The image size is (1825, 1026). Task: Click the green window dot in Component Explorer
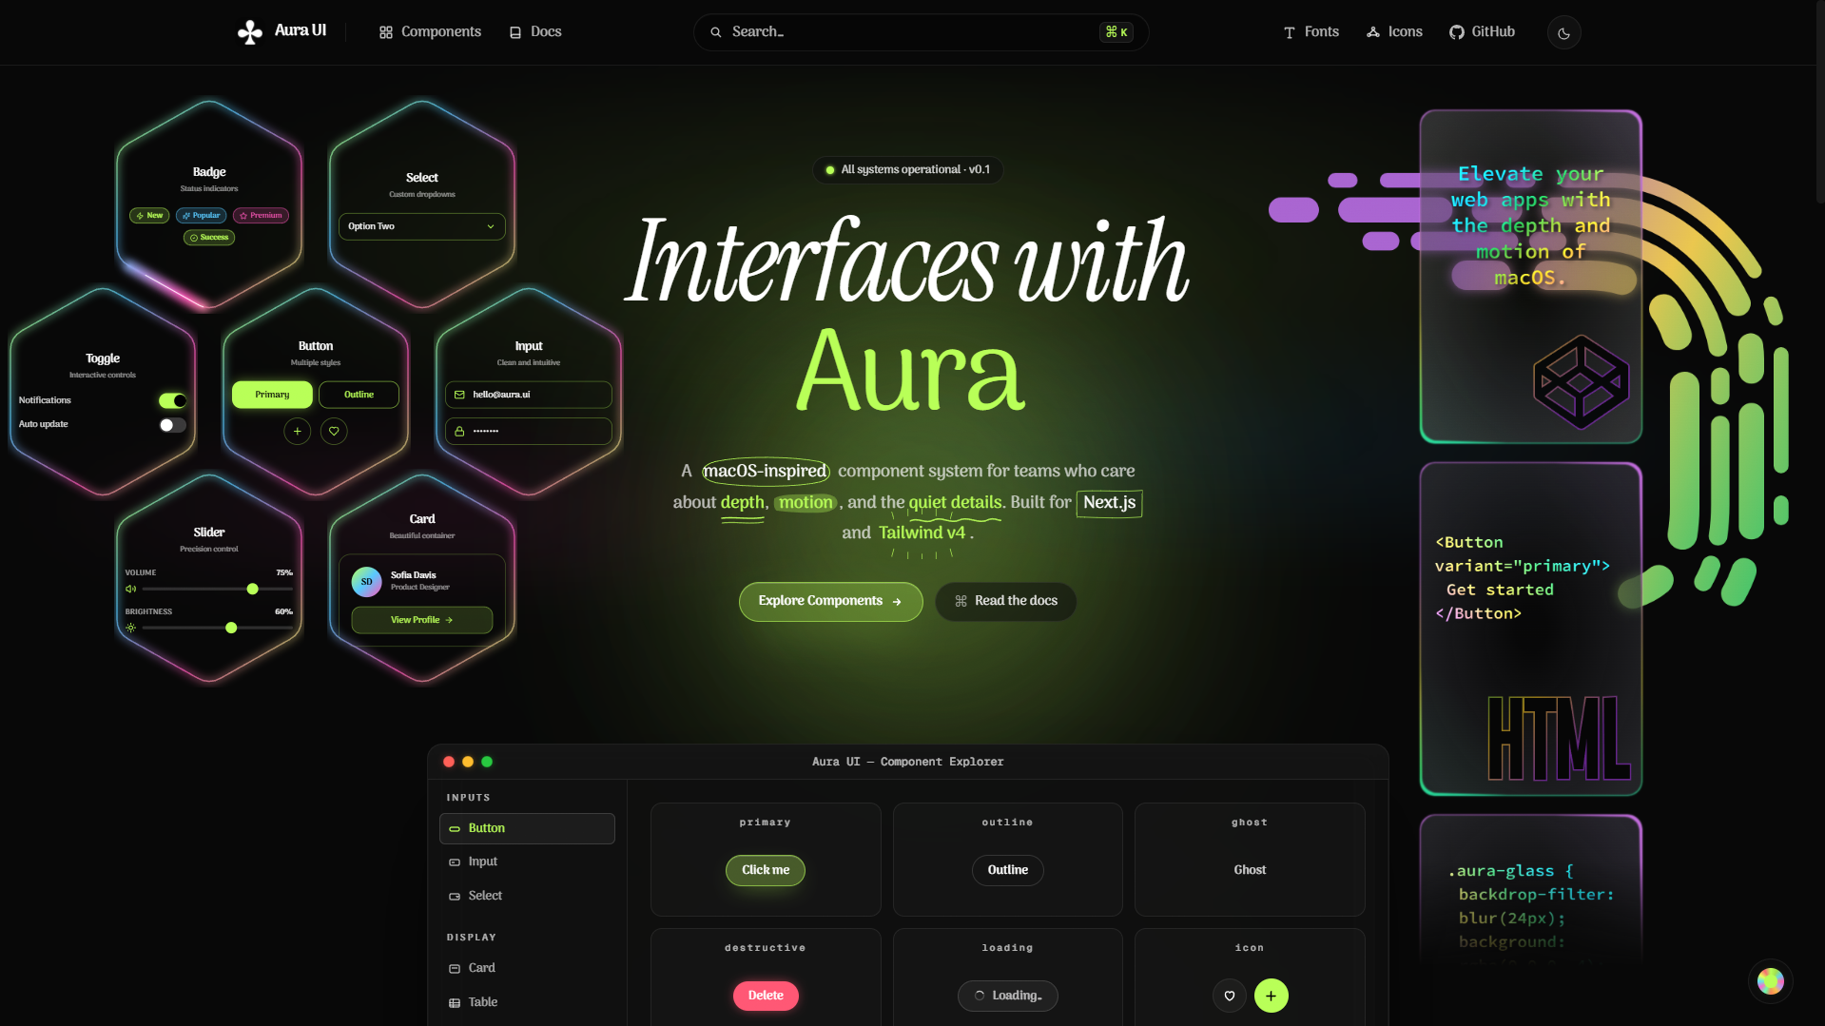click(x=487, y=763)
